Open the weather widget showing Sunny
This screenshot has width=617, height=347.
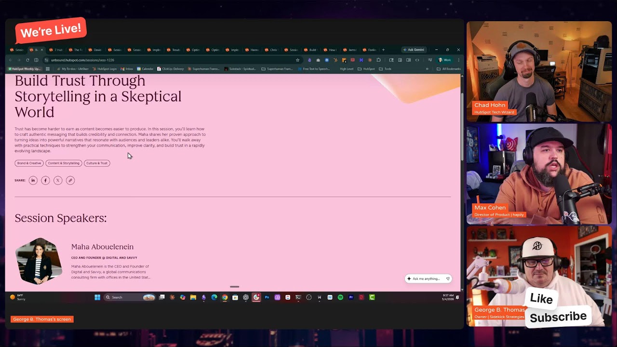17,297
